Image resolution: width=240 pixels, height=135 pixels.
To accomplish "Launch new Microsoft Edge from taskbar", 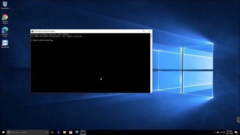I will coord(77,132).
